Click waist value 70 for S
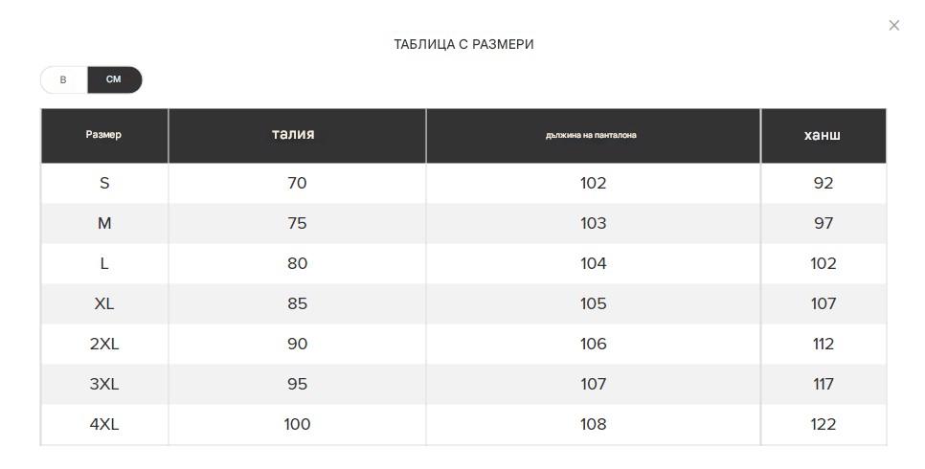This screenshot has width=925, height=469. coord(297,183)
